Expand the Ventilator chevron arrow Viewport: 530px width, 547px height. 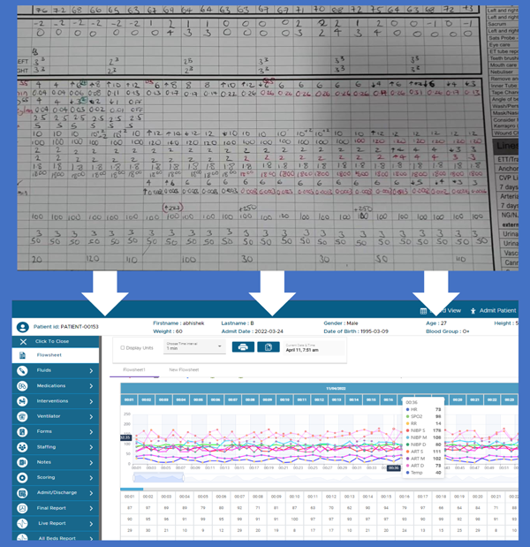click(x=91, y=416)
